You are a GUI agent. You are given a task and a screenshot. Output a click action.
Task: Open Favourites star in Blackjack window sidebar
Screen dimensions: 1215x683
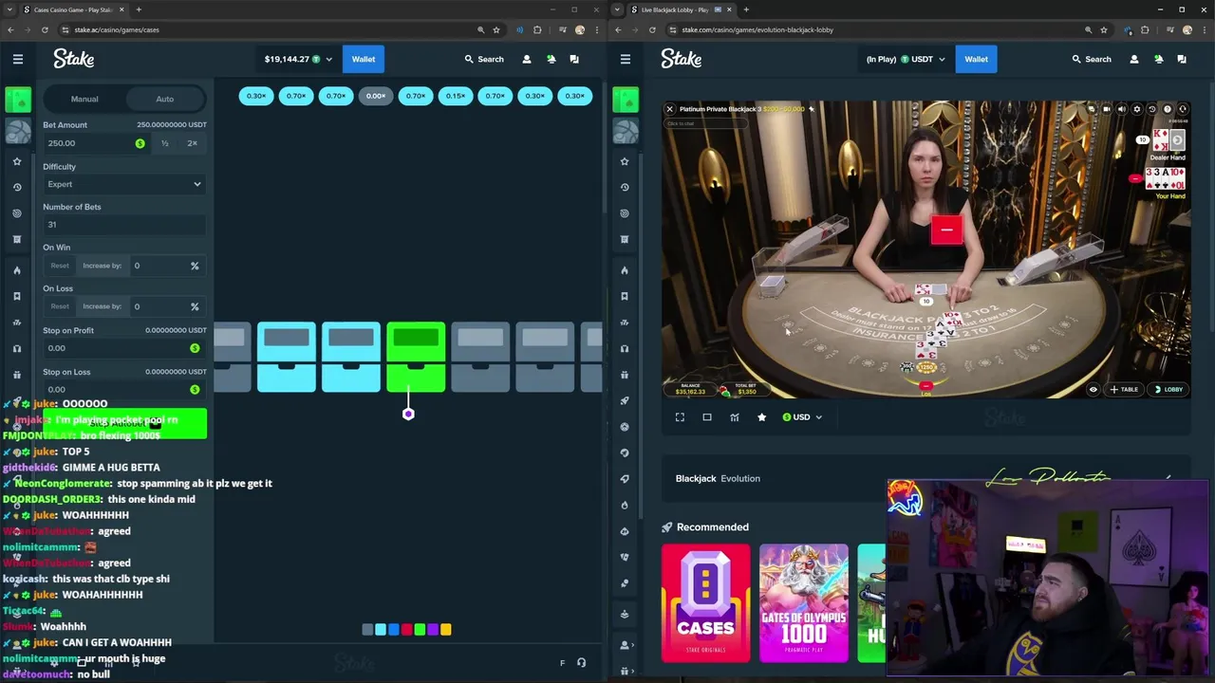tap(625, 161)
